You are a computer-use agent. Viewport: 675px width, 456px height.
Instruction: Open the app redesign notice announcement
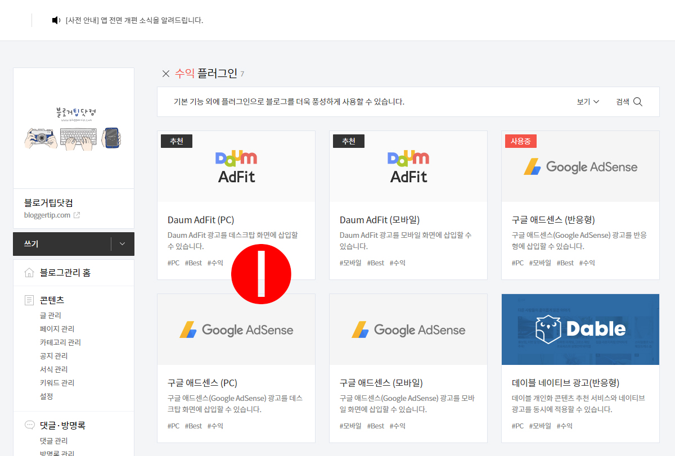pyautogui.click(x=134, y=20)
